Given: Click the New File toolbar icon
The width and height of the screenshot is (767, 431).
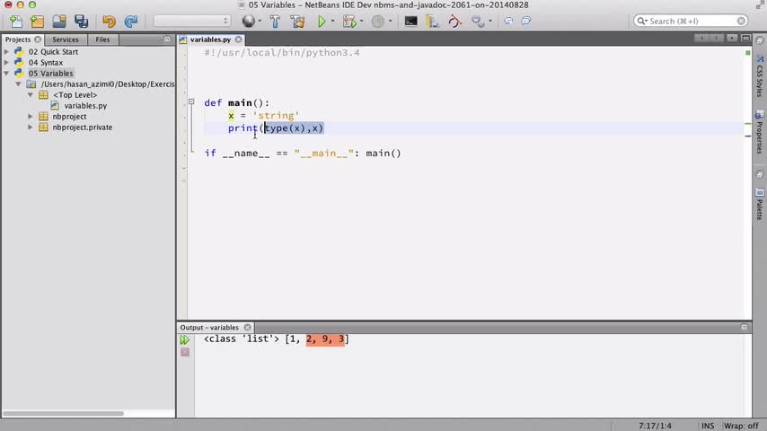Looking at the screenshot, I should 16,21.
